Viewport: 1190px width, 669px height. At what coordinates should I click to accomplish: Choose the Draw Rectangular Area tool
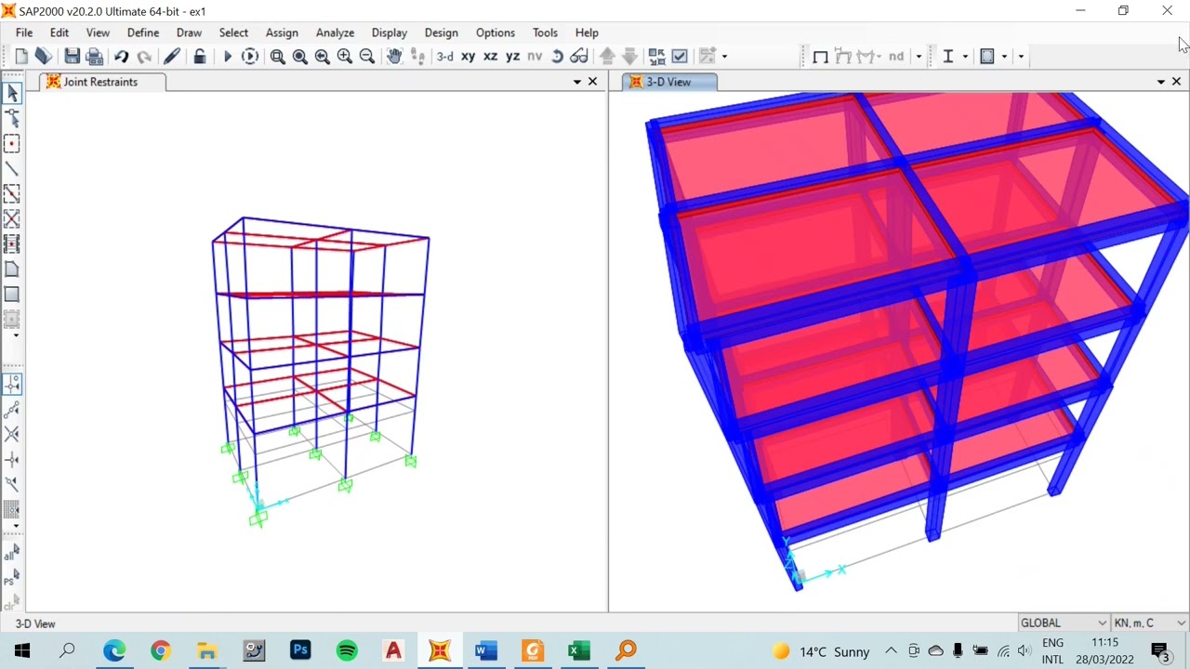(x=12, y=294)
